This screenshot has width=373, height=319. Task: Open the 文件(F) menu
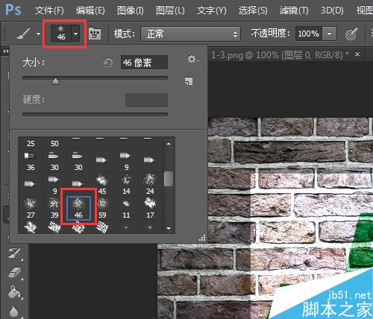point(49,10)
